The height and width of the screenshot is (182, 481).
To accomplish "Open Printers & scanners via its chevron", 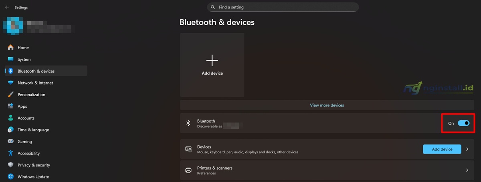I will point(467,170).
